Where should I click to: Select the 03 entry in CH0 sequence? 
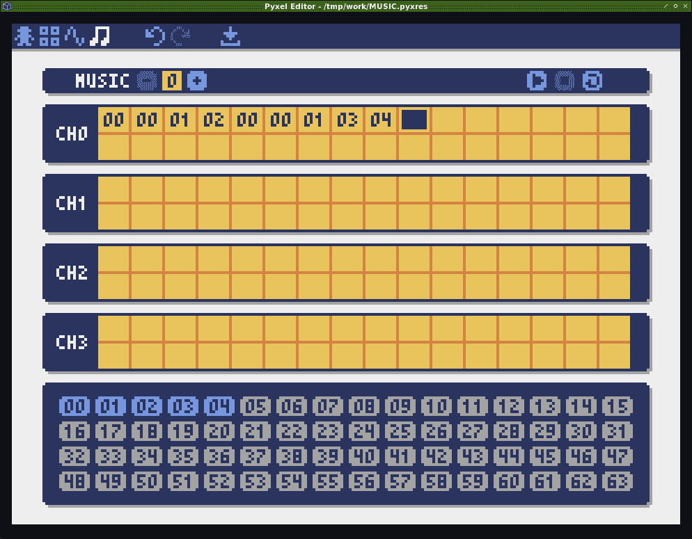(x=347, y=120)
